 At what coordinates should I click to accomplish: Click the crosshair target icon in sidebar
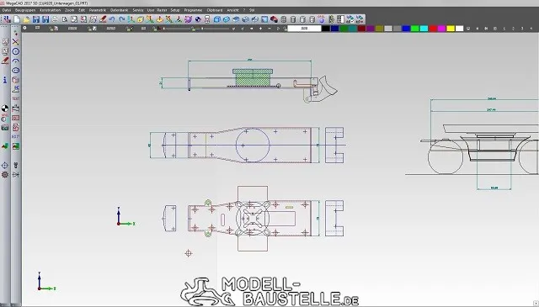click(5, 165)
